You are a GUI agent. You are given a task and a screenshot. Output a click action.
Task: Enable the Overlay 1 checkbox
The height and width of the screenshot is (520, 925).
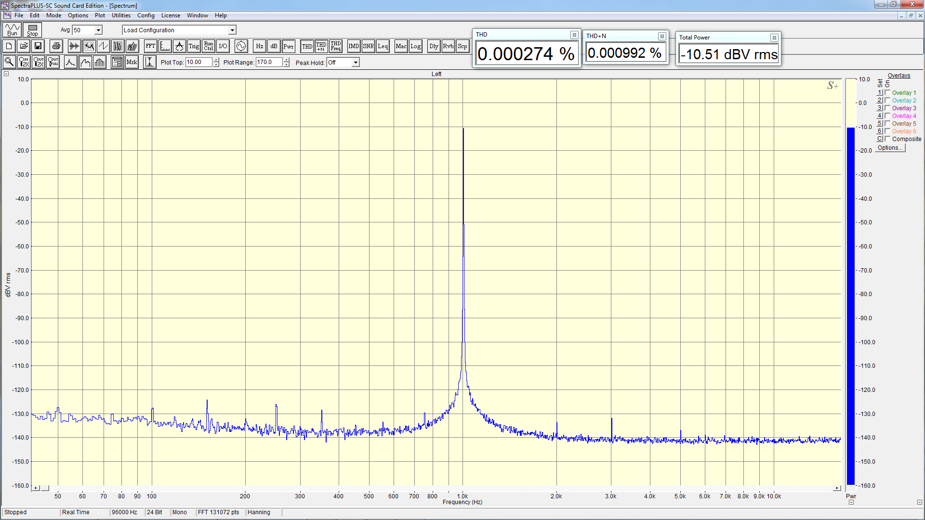[x=887, y=92]
